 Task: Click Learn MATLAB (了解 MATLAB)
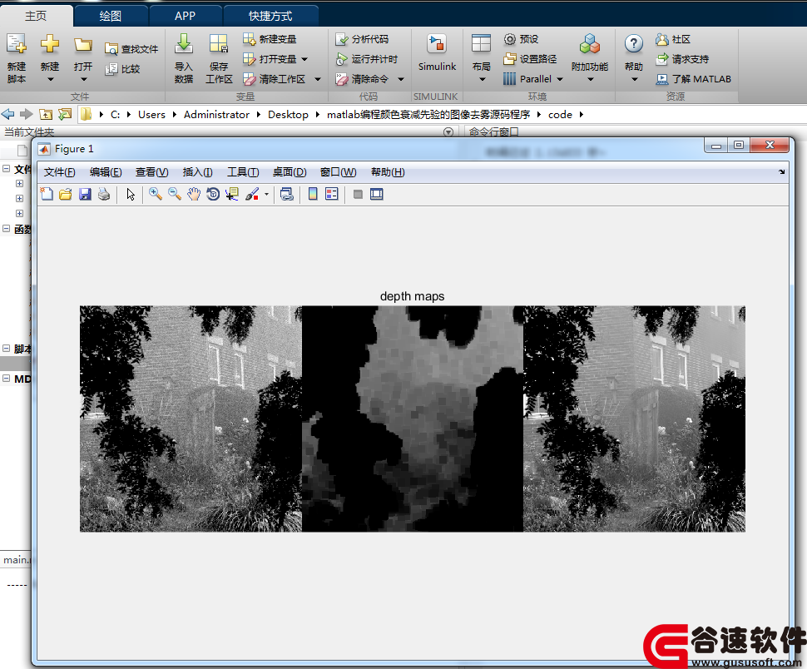pos(693,79)
